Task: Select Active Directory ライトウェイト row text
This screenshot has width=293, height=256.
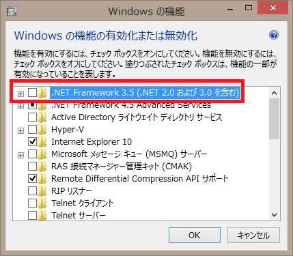Action: [x=137, y=117]
